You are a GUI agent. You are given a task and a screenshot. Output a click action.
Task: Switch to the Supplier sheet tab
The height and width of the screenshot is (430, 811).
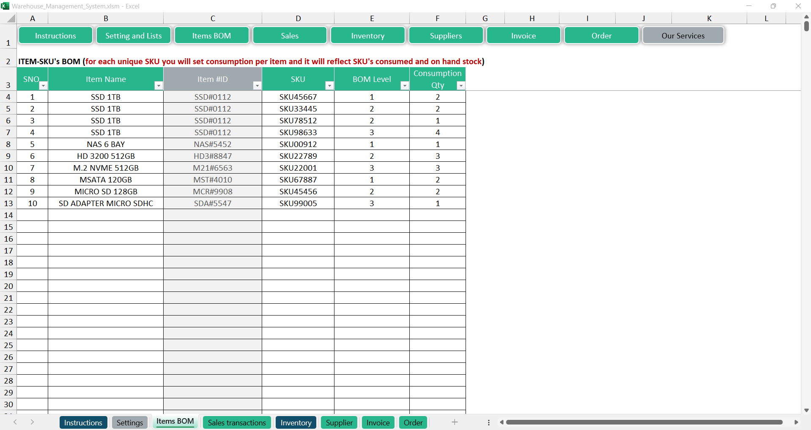coord(339,422)
